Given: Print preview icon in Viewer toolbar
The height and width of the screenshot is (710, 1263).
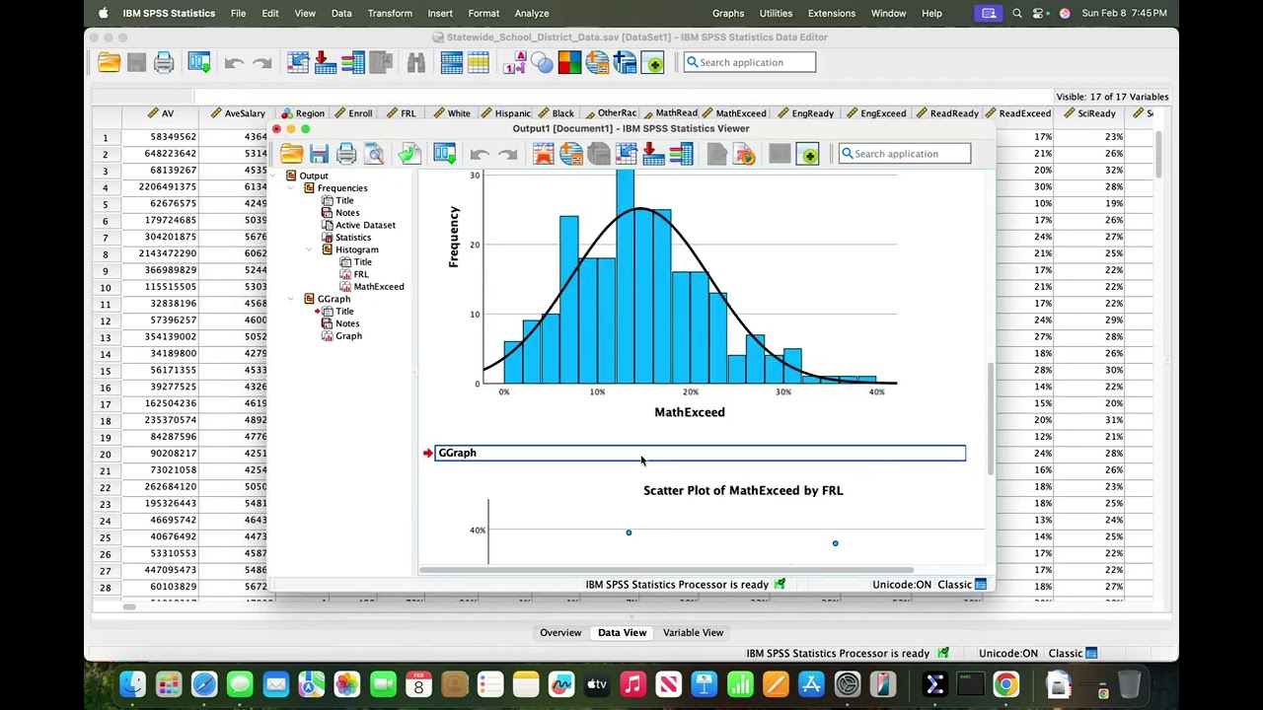Looking at the screenshot, I should pyautogui.click(x=374, y=154).
